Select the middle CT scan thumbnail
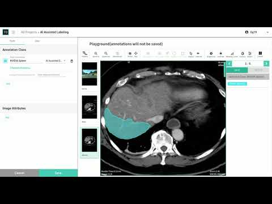 click(x=90, y=107)
